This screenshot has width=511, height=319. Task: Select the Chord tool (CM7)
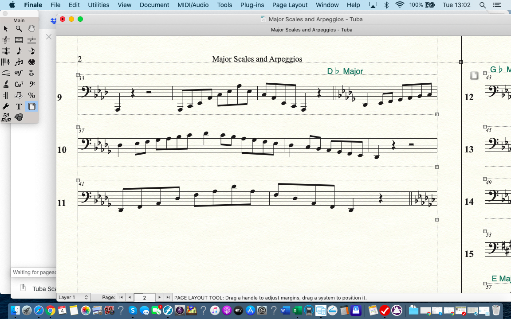19,84
